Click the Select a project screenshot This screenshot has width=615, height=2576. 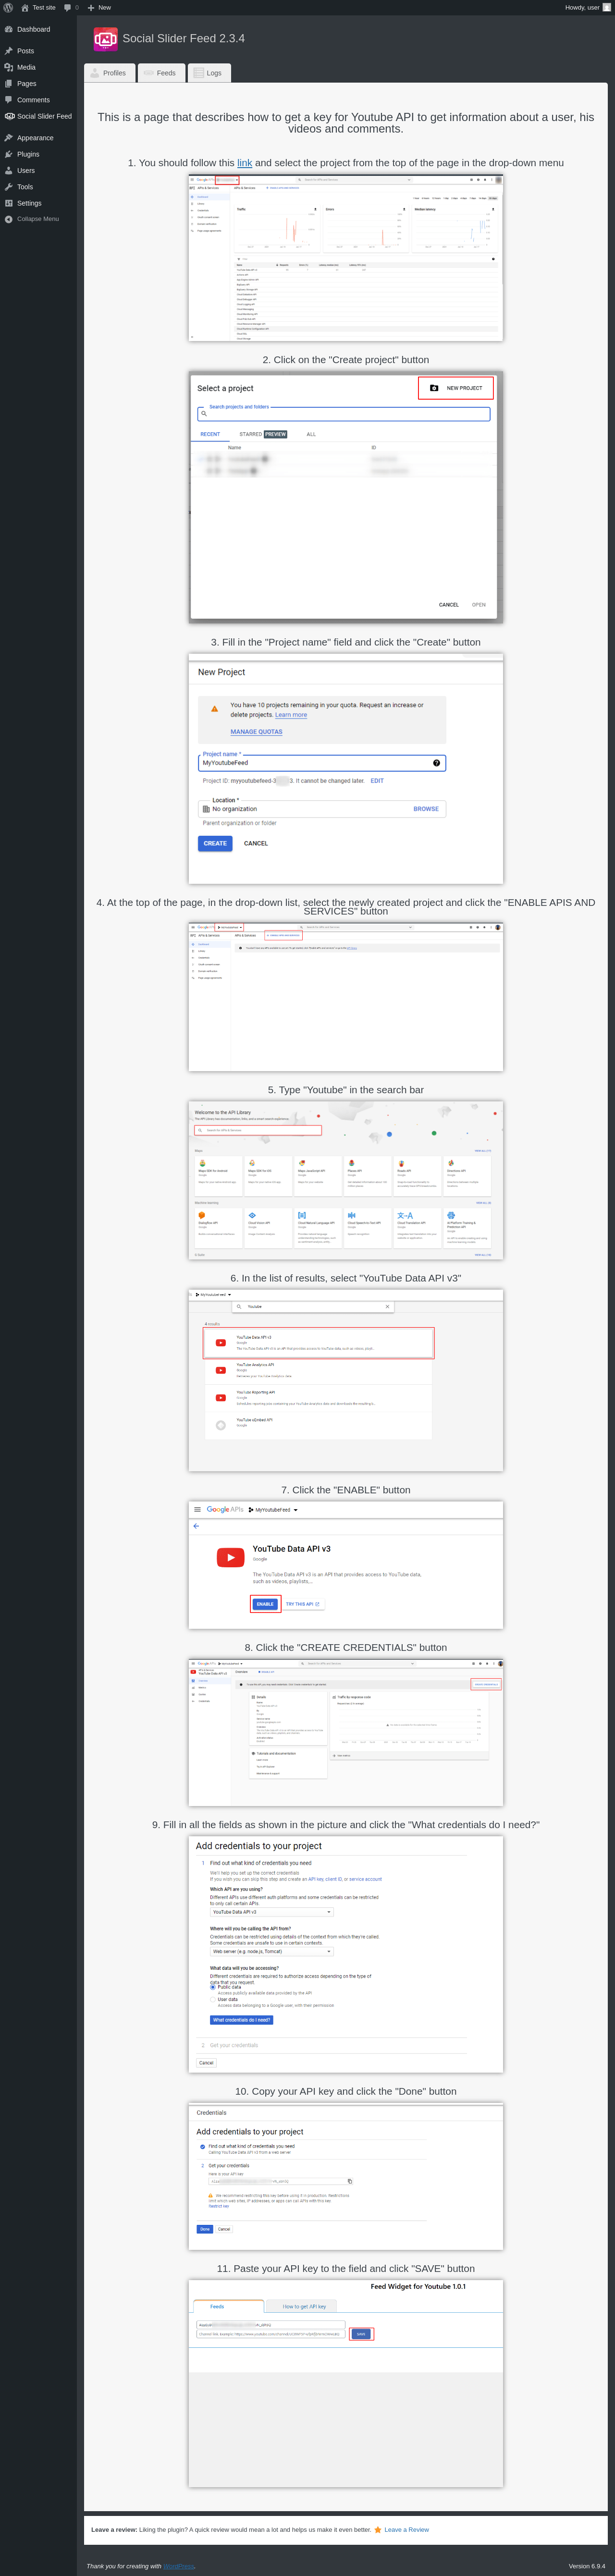coord(346,497)
